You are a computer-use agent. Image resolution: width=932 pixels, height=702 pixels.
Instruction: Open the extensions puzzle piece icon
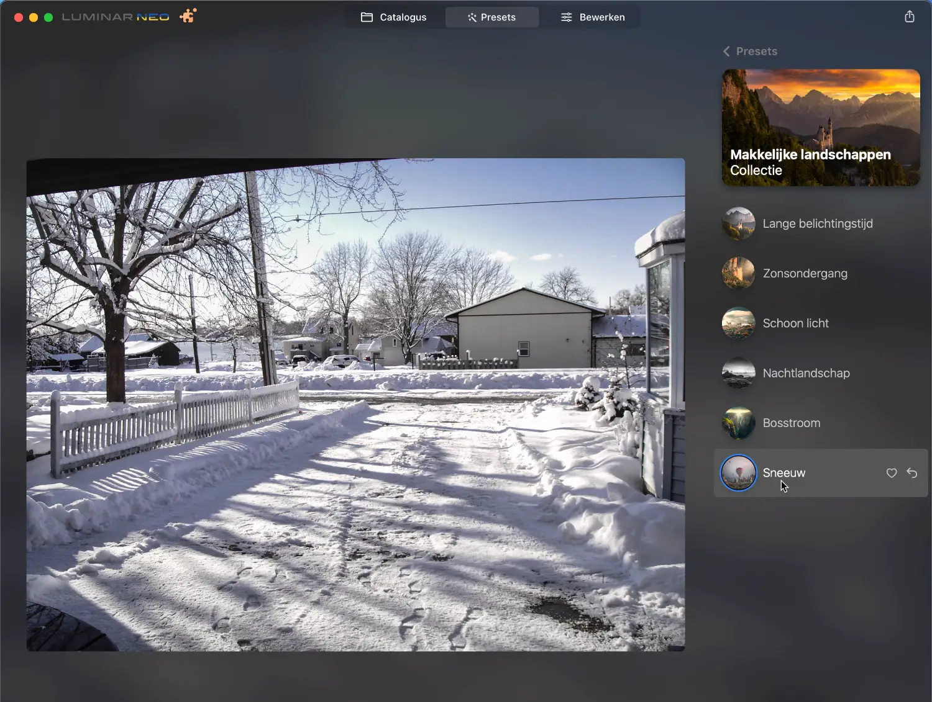pyautogui.click(x=188, y=16)
